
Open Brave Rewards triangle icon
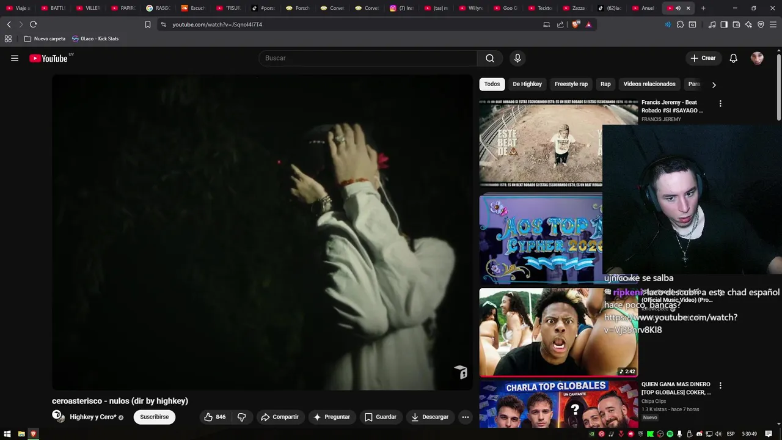point(588,24)
